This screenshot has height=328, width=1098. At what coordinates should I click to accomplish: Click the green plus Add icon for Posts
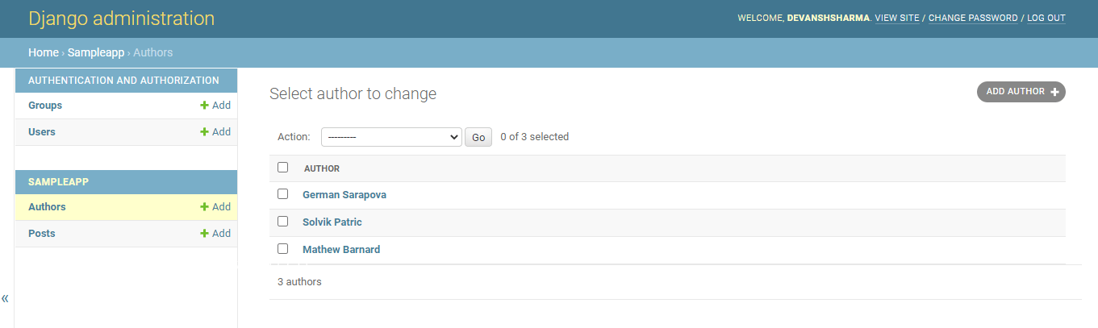click(x=205, y=234)
